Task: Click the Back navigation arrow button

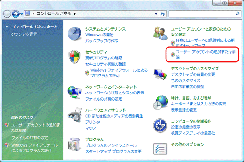Action: coord(7,14)
